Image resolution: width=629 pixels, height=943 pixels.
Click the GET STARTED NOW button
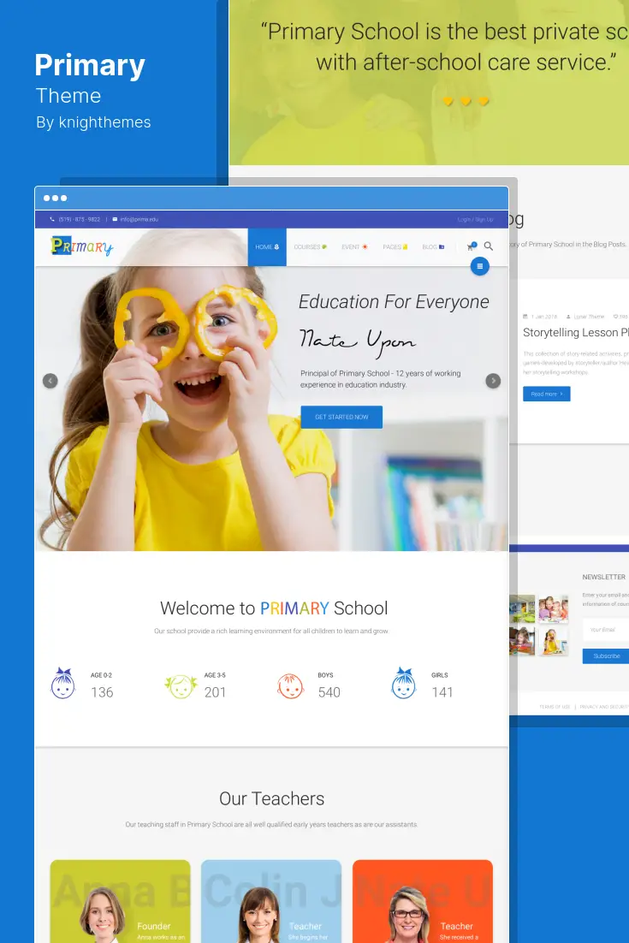[341, 417]
